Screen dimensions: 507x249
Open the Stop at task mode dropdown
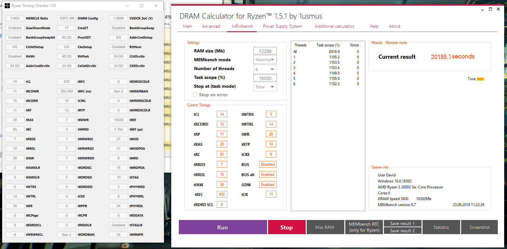(265, 87)
